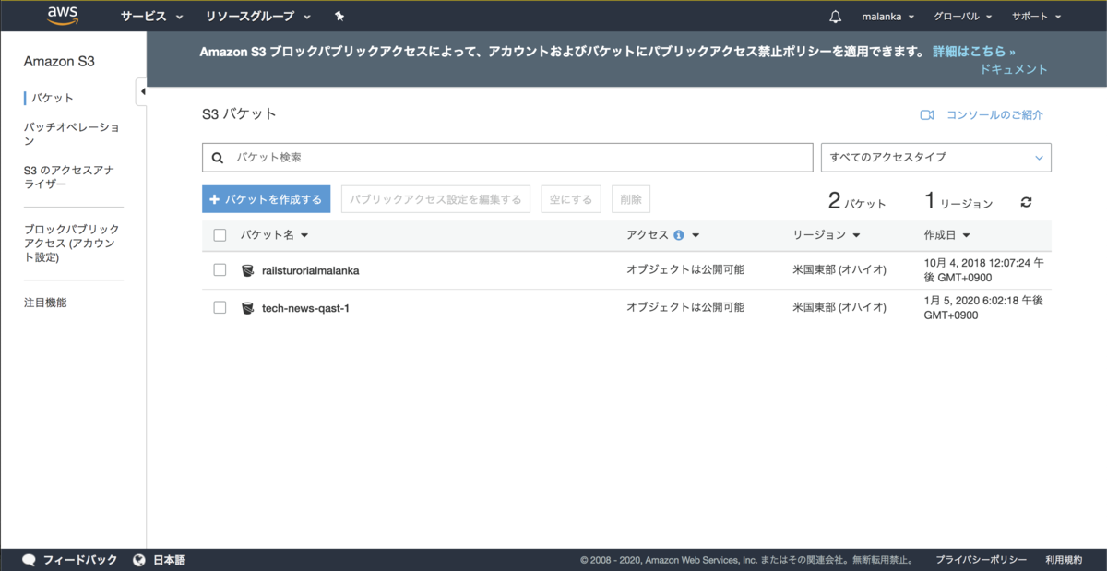Click the 空にする button
This screenshot has height=571, width=1107.
571,199
